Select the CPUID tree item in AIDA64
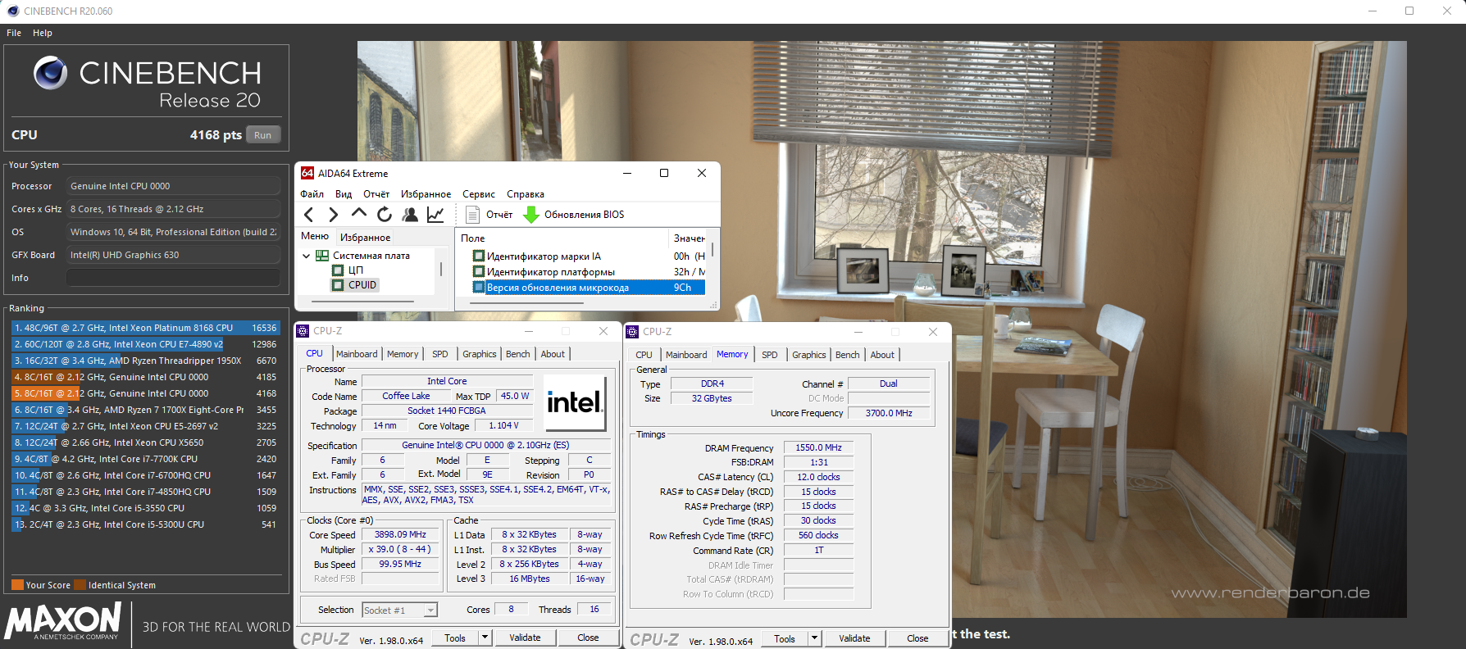 pos(362,285)
